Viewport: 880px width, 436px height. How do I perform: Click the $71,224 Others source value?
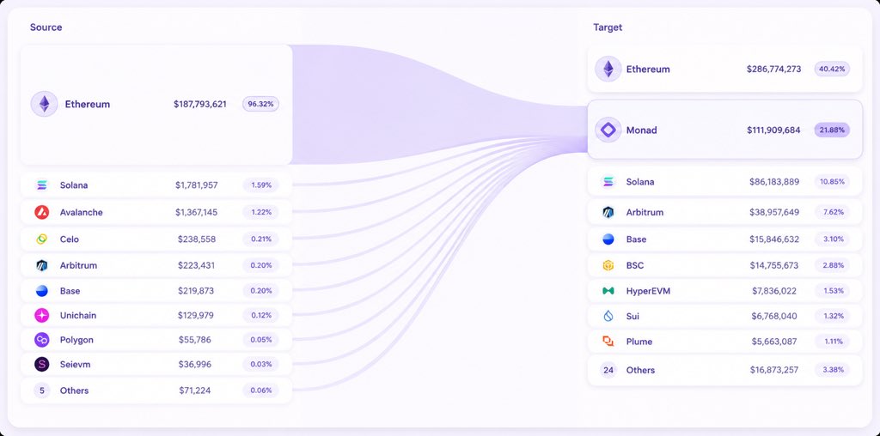(195, 391)
